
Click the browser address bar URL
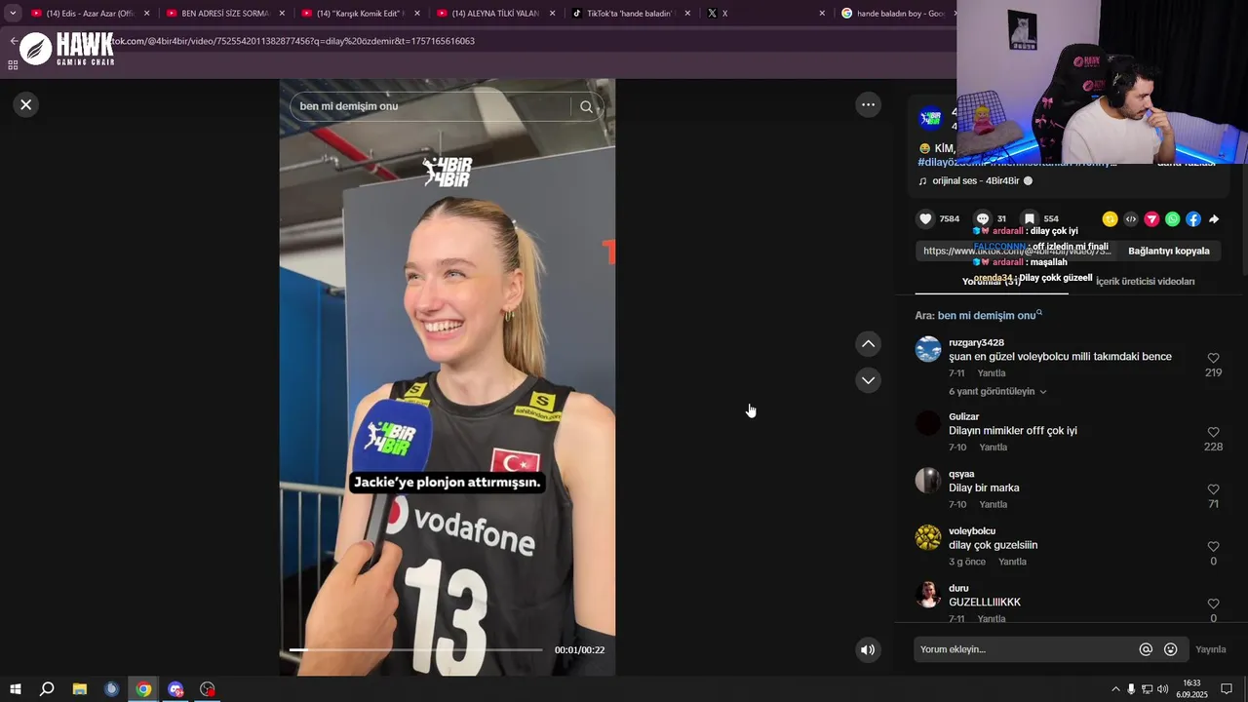click(x=290, y=41)
